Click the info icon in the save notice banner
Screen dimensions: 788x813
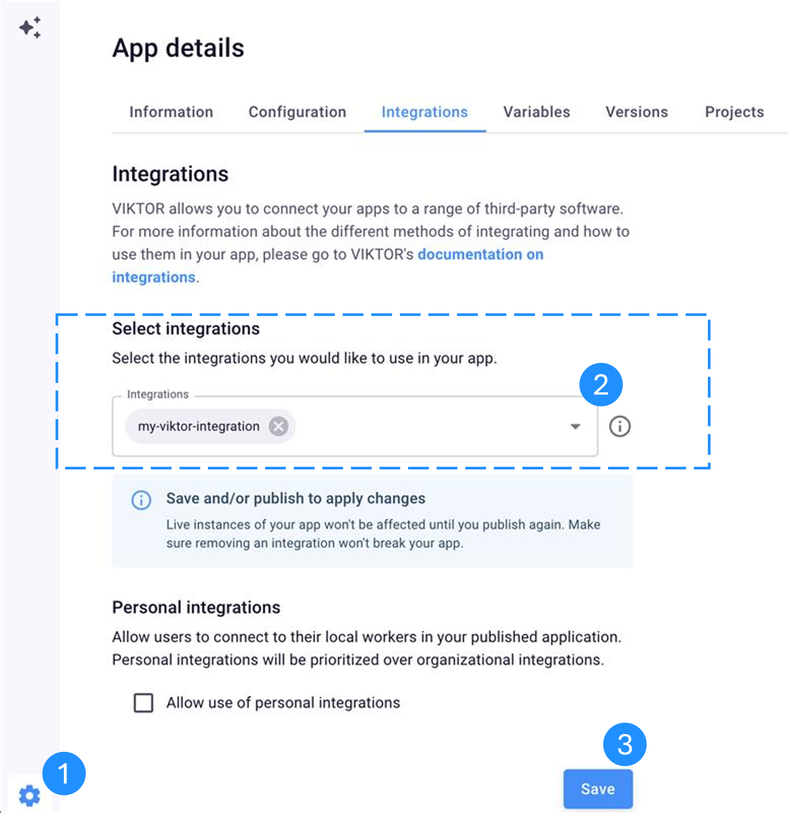coord(141,500)
